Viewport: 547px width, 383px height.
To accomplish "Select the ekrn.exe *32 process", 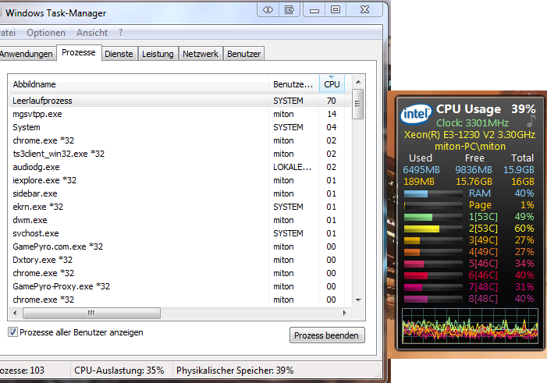I will (179, 207).
